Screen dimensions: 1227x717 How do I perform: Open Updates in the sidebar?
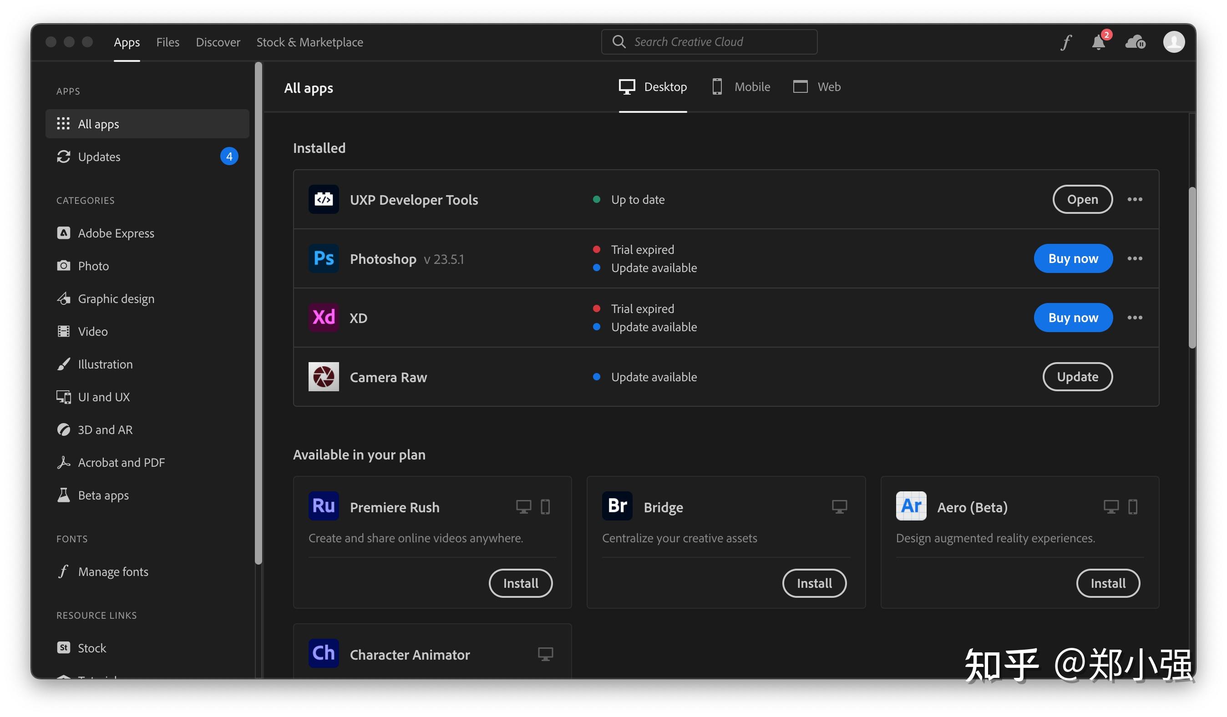point(99,157)
